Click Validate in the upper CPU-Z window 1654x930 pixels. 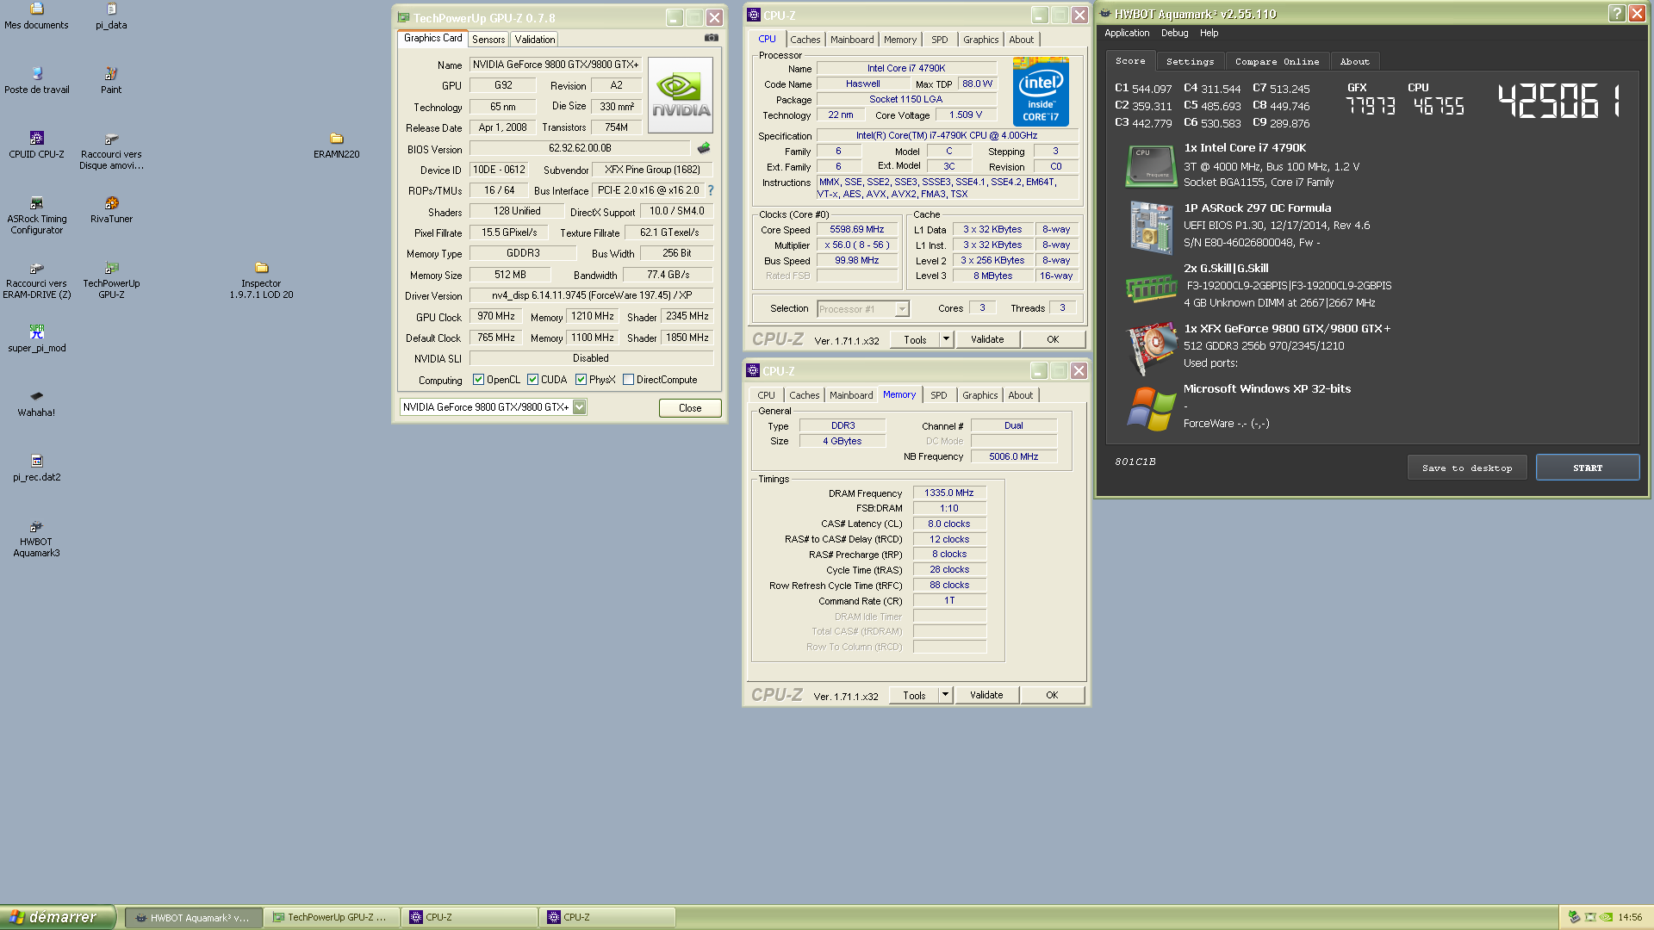[987, 339]
